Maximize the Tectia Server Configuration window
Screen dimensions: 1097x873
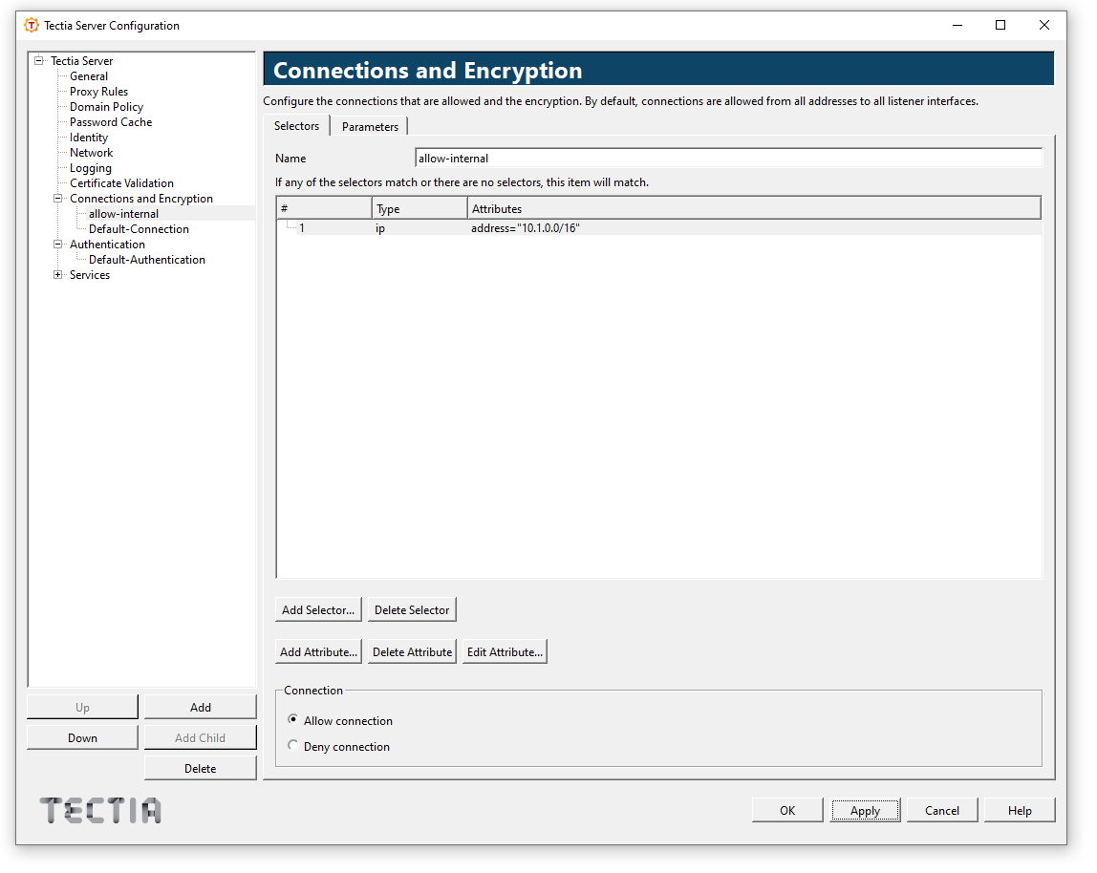1000,25
